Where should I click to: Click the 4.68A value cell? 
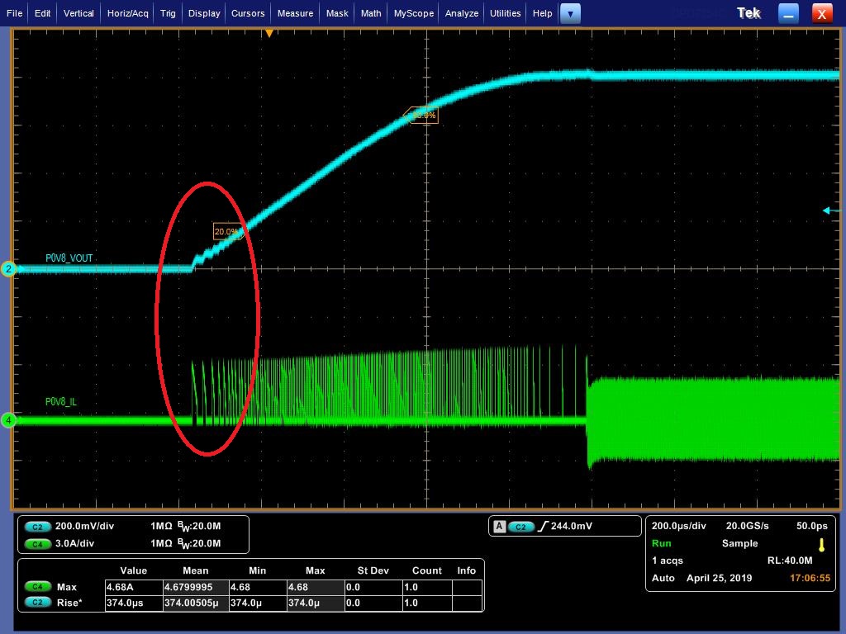(x=133, y=587)
